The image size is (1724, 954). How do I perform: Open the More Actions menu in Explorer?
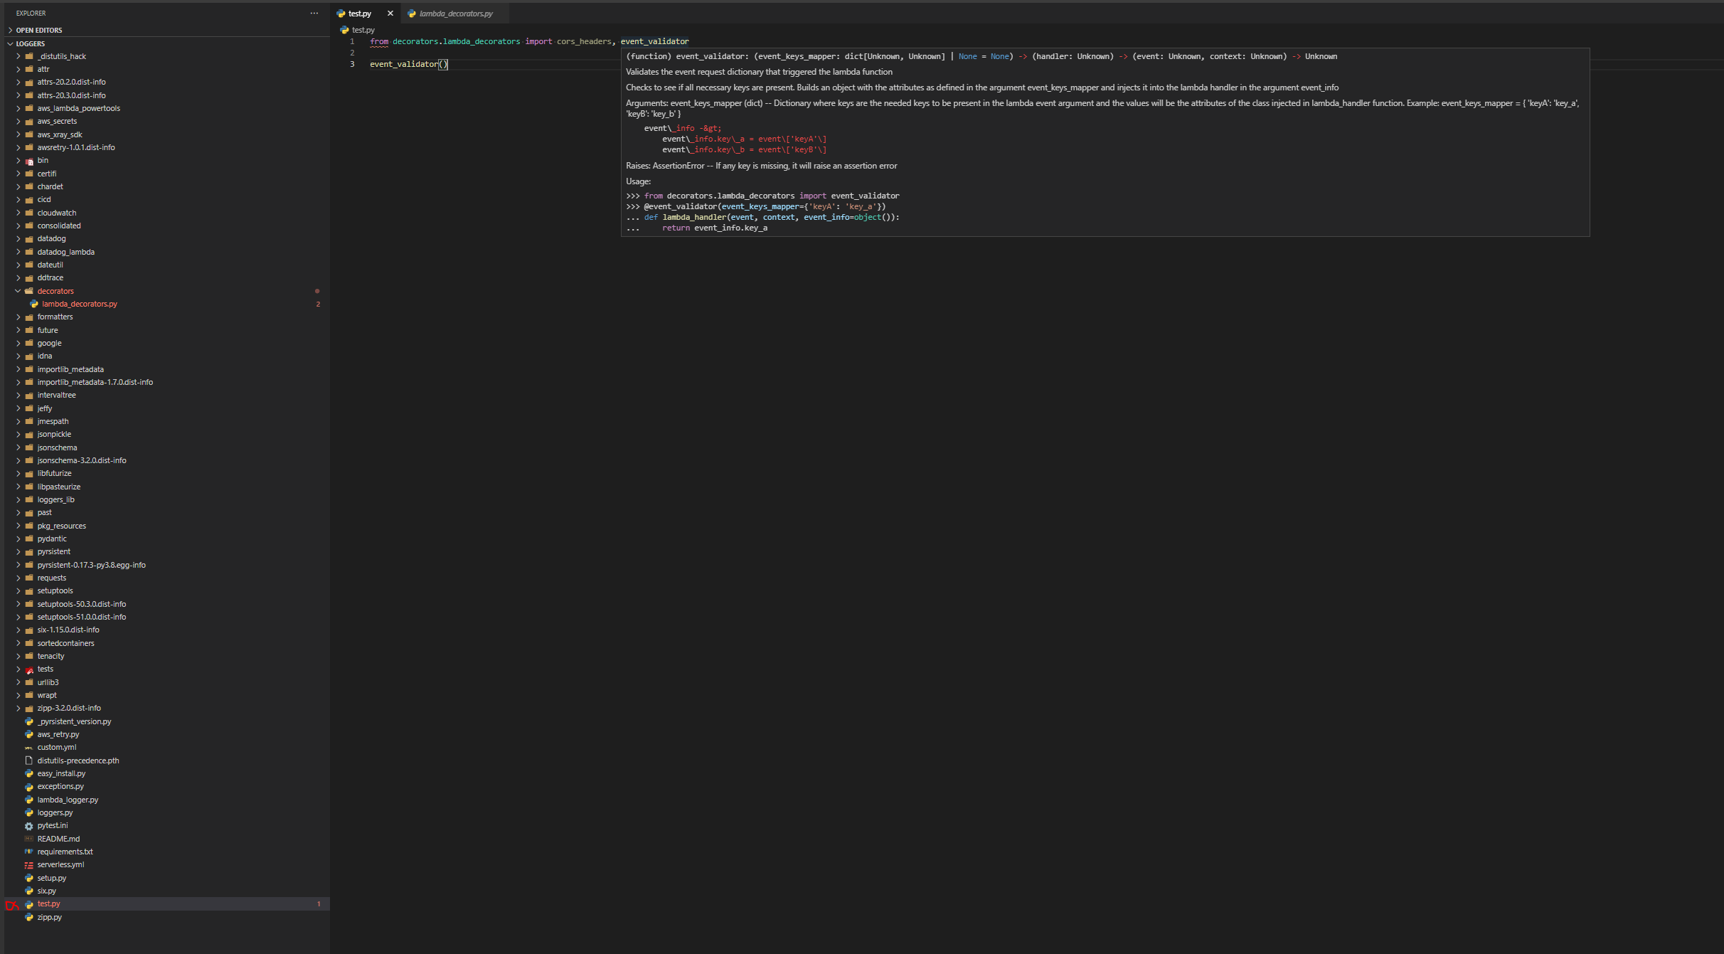314,13
